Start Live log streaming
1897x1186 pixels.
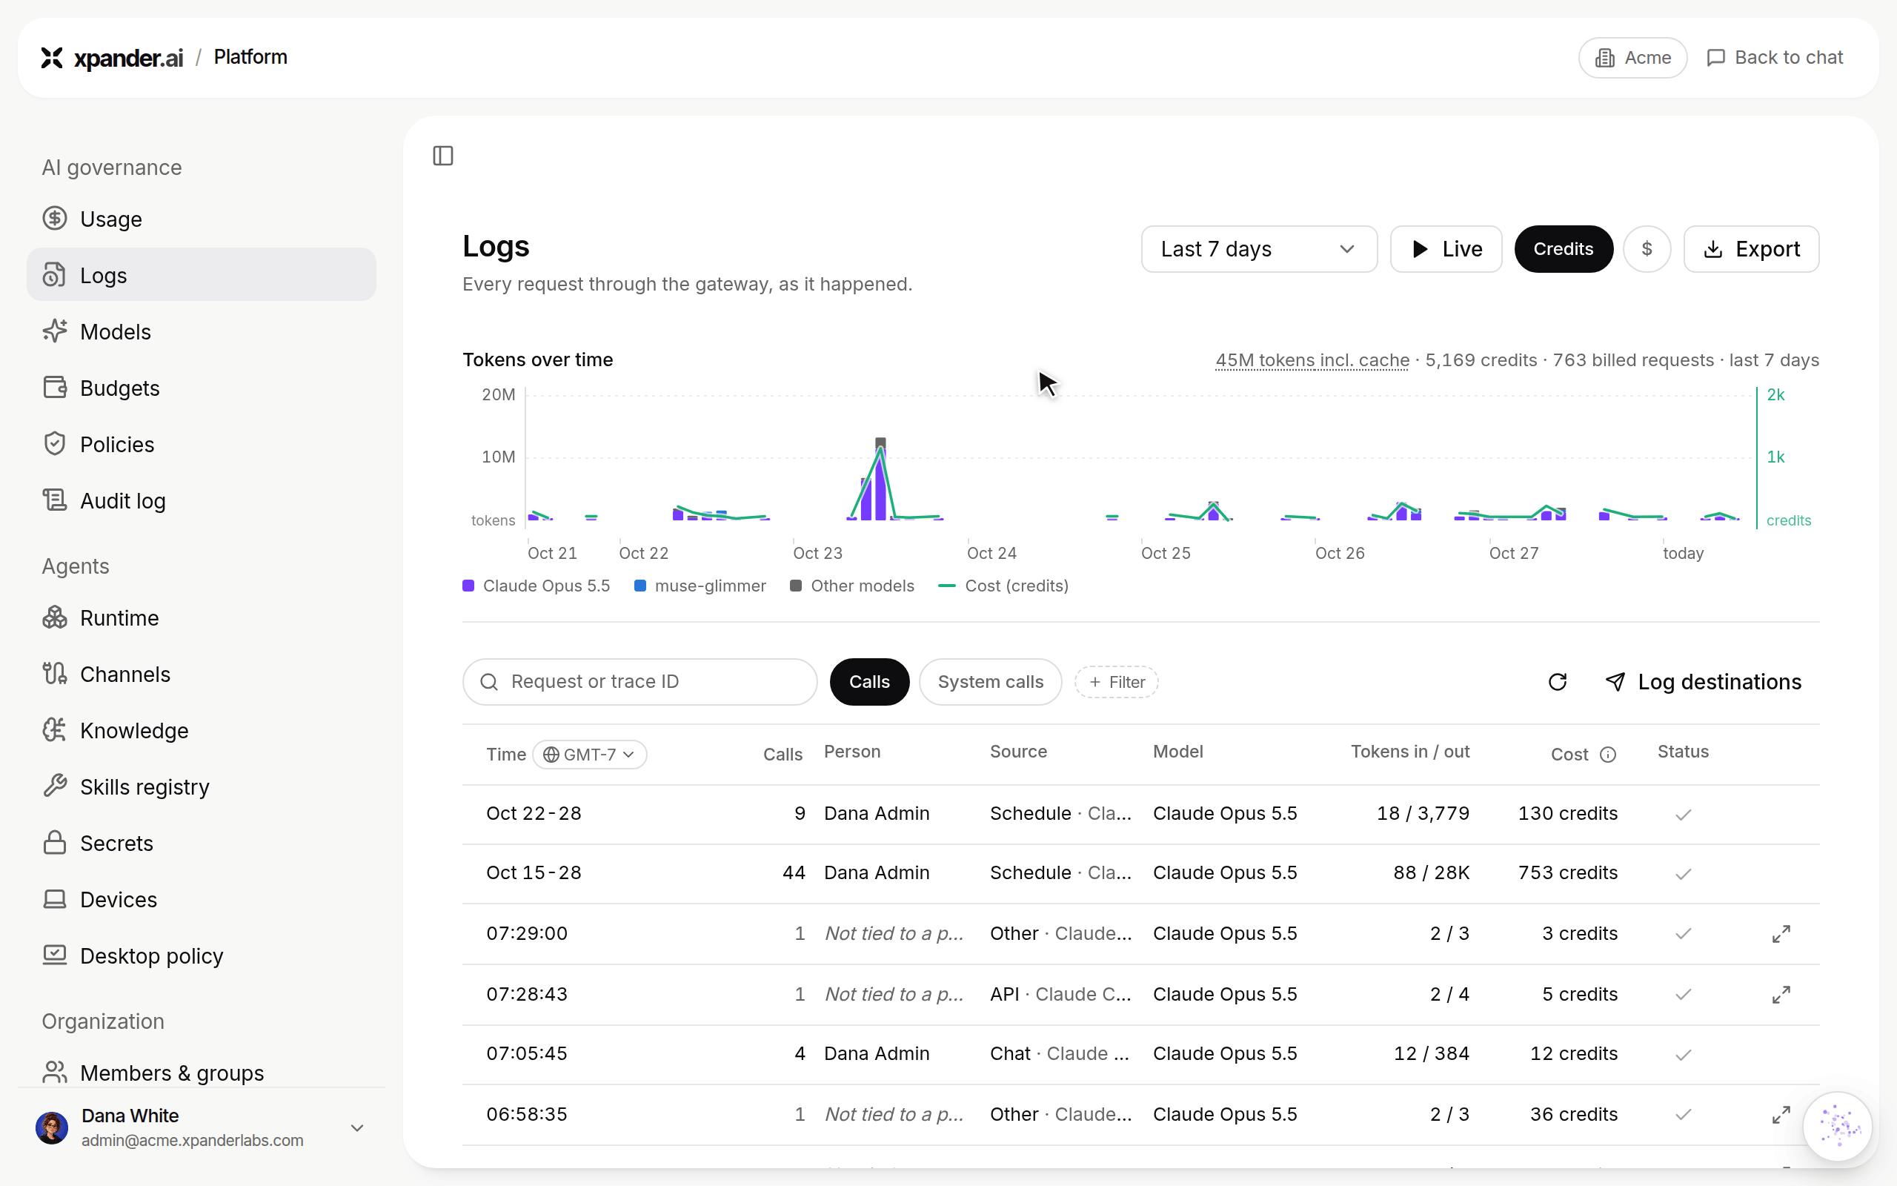(x=1446, y=248)
